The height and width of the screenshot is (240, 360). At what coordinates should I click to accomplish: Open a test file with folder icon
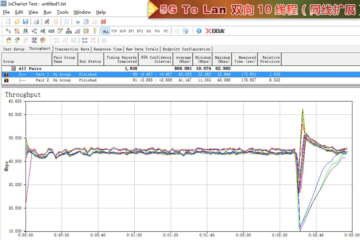(17, 22)
